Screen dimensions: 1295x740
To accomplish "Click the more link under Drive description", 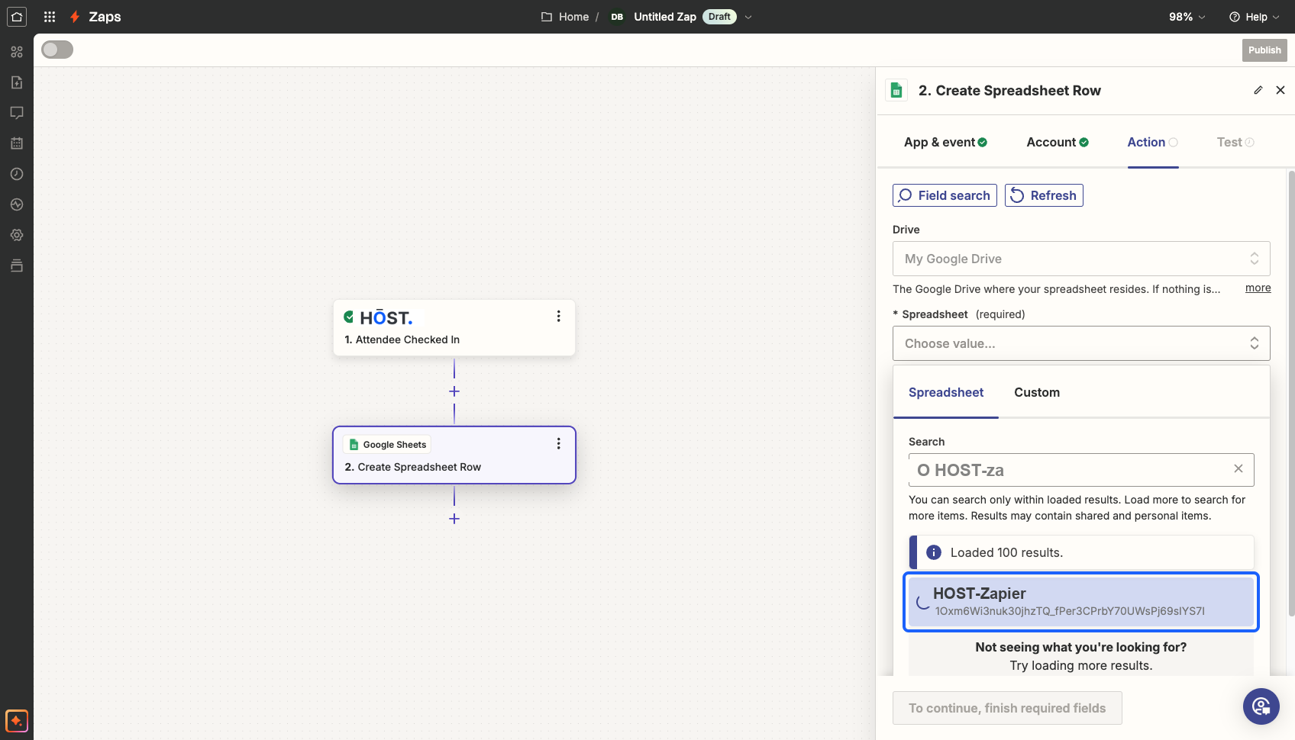I will tap(1258, 288).
